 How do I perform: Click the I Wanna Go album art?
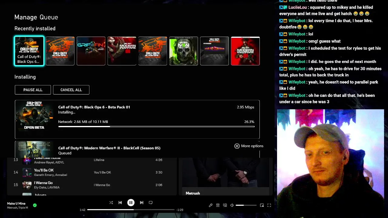pos(27,185)
